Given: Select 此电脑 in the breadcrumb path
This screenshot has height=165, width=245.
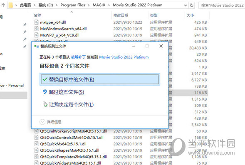Looking at the screenshot, I should (25, 5).
